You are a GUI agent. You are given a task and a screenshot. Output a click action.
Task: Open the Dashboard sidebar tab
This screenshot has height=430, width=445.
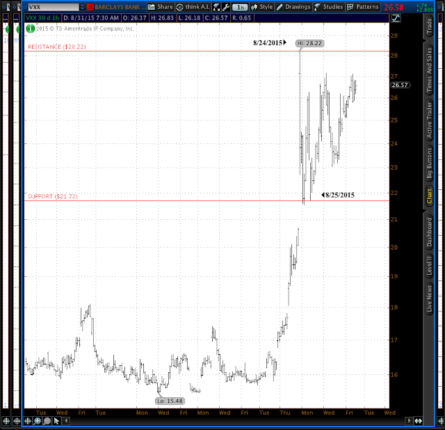pyautogui.click(x=429, y=232)
